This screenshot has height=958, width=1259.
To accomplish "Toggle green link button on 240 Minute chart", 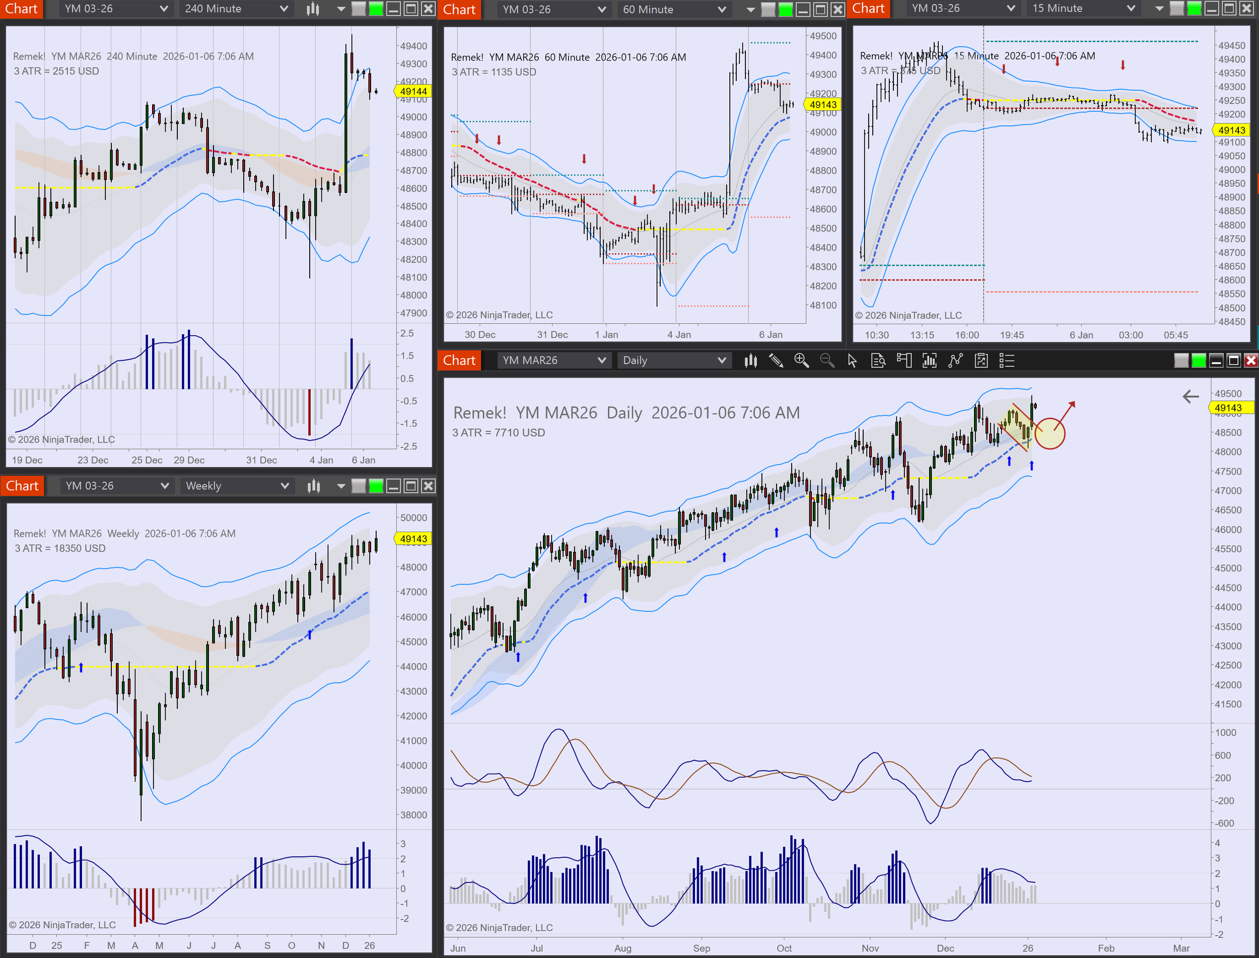I will pos(376,9).
